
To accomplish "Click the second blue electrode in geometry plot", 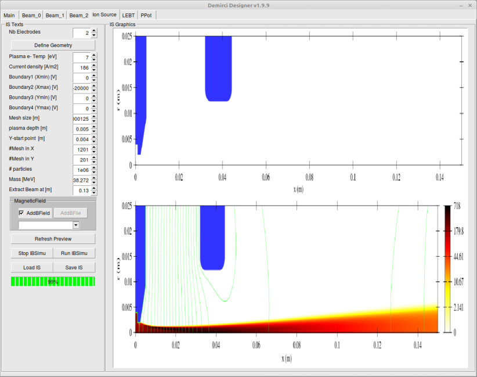I will pyautogui.click(x=218, y=69).
